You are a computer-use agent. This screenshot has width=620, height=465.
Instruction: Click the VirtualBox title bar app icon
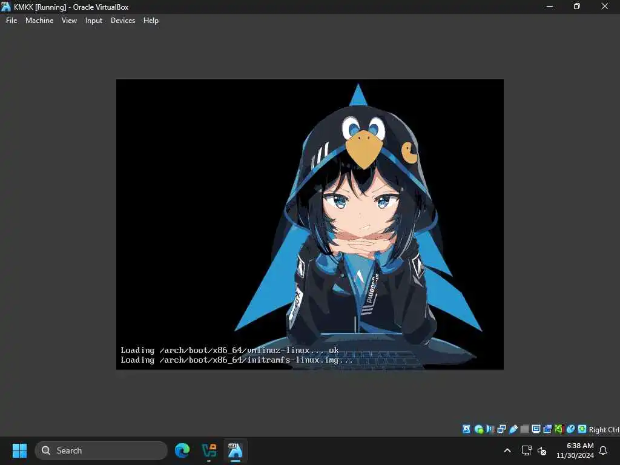(6, 7)
